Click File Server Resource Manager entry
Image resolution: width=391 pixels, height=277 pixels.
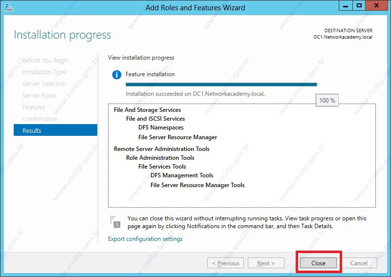(x=177, y=137)
